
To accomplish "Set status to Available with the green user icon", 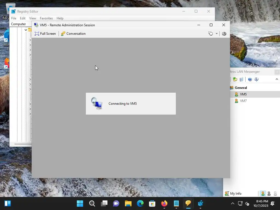I will tap(263, 194).
